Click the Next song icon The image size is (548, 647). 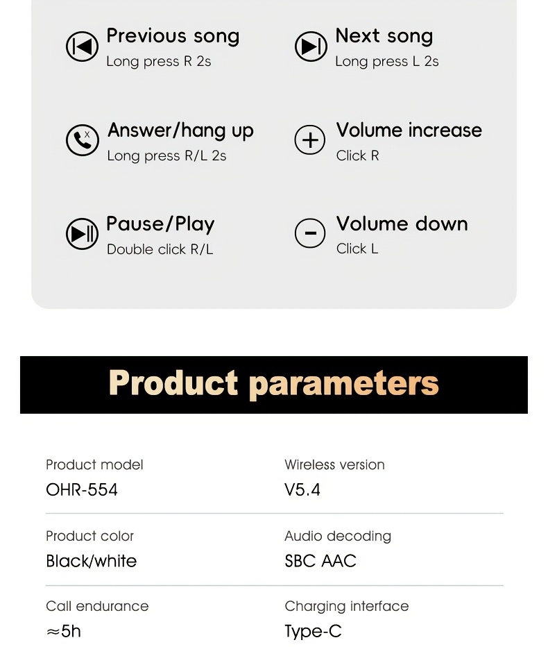[x=310, y=47]
